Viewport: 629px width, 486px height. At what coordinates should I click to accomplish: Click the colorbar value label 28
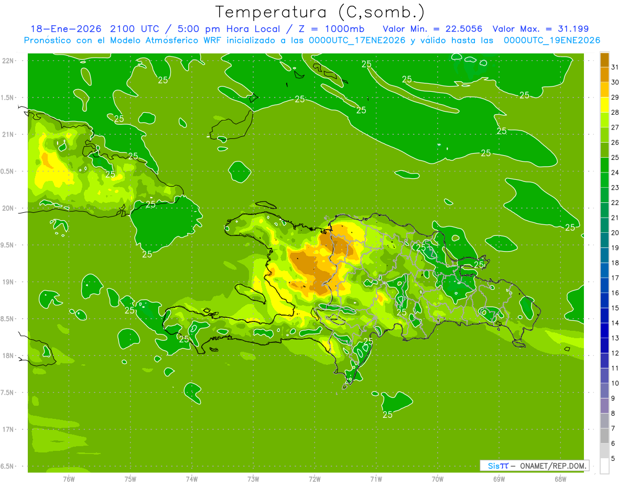615,112
